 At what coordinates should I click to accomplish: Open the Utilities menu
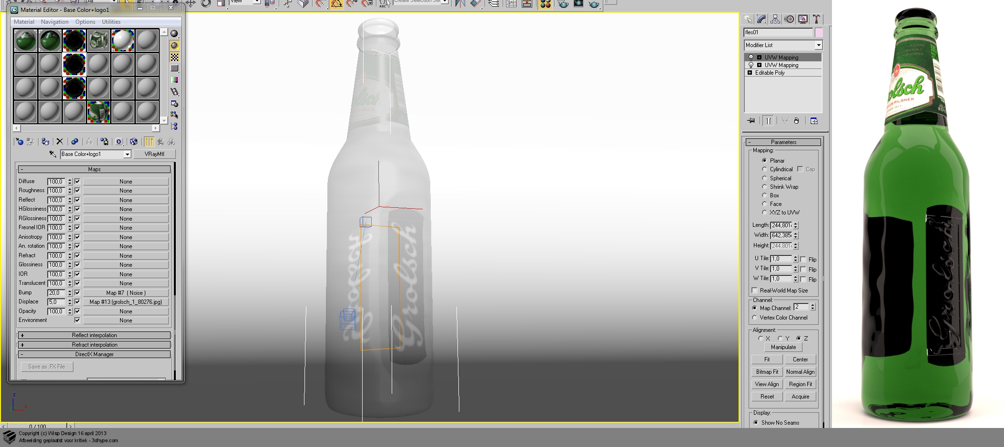point(111,22)
